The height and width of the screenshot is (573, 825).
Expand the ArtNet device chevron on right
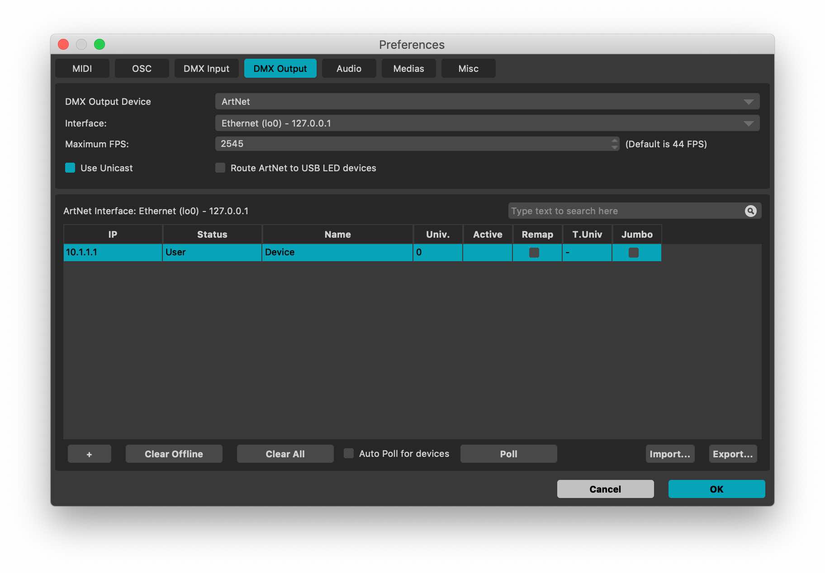point(749,101)
